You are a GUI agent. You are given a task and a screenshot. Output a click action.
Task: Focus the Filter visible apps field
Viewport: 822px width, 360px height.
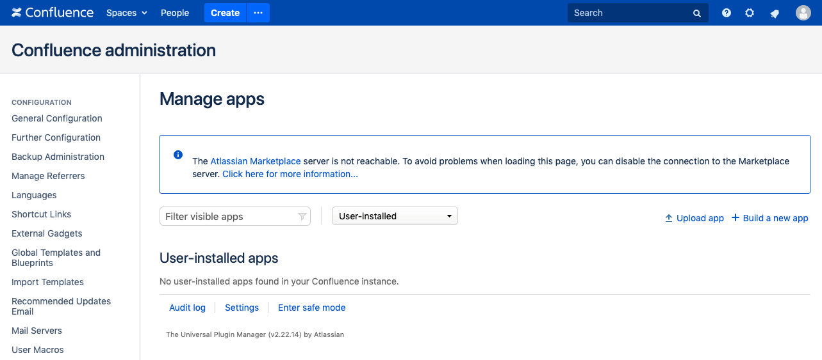point(235,216)
